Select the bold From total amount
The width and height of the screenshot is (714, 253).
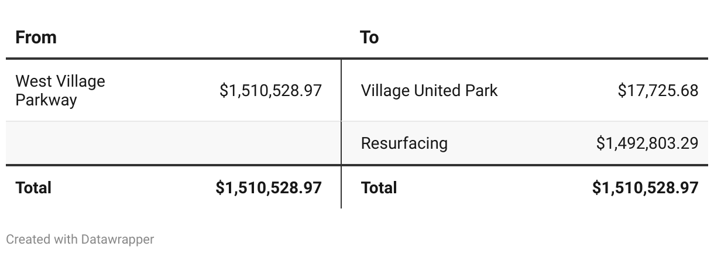point(269,187)
